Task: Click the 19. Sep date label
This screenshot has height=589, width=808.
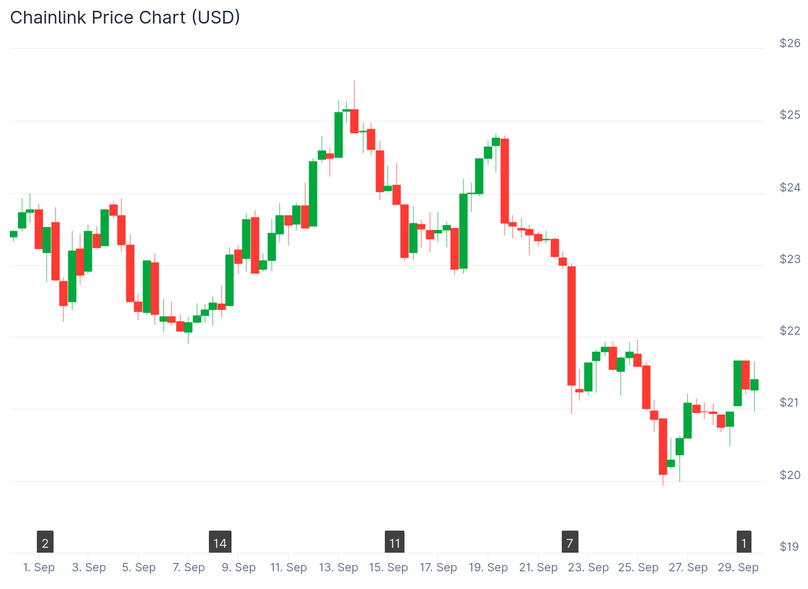Action: pyautogui.click(x=488, y=567)
